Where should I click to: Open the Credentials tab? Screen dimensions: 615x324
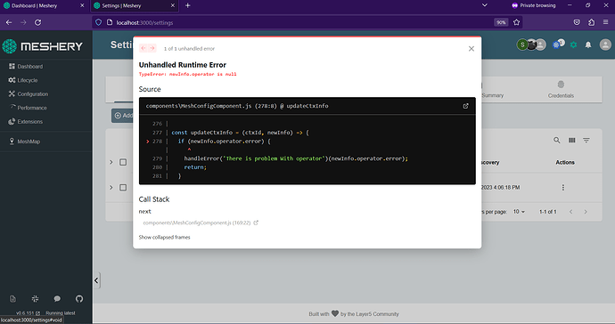561,89
